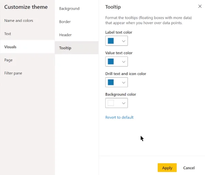This screenshot has height=175, width=205.
Task: Click the Drill text and icon color swatch
Action: pyautogui.click(x=111, y=82)
